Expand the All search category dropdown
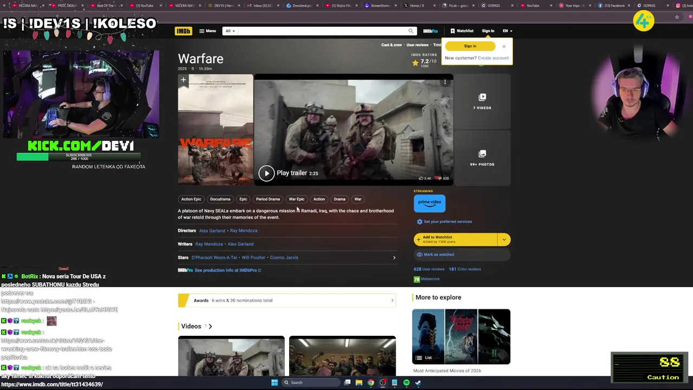This screenshot has width=693, height=390. (x=230, y=31)
